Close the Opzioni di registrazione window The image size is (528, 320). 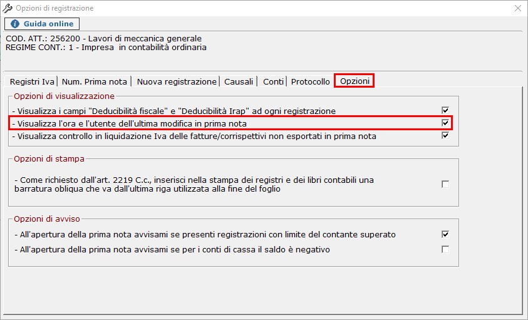pos(518,8)
